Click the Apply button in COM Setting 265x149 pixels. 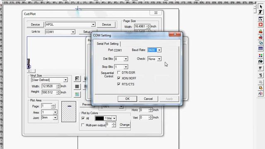coord(169,99)
